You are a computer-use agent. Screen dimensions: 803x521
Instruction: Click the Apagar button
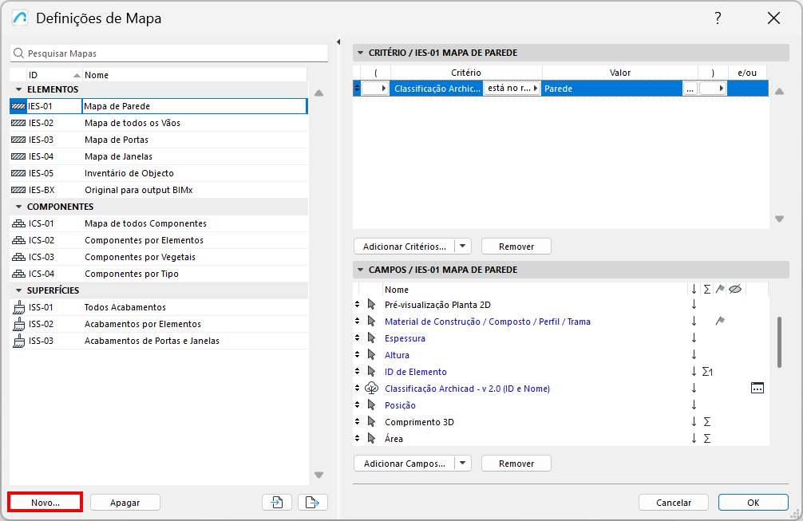pyautogui.click(x=125, y=503)
